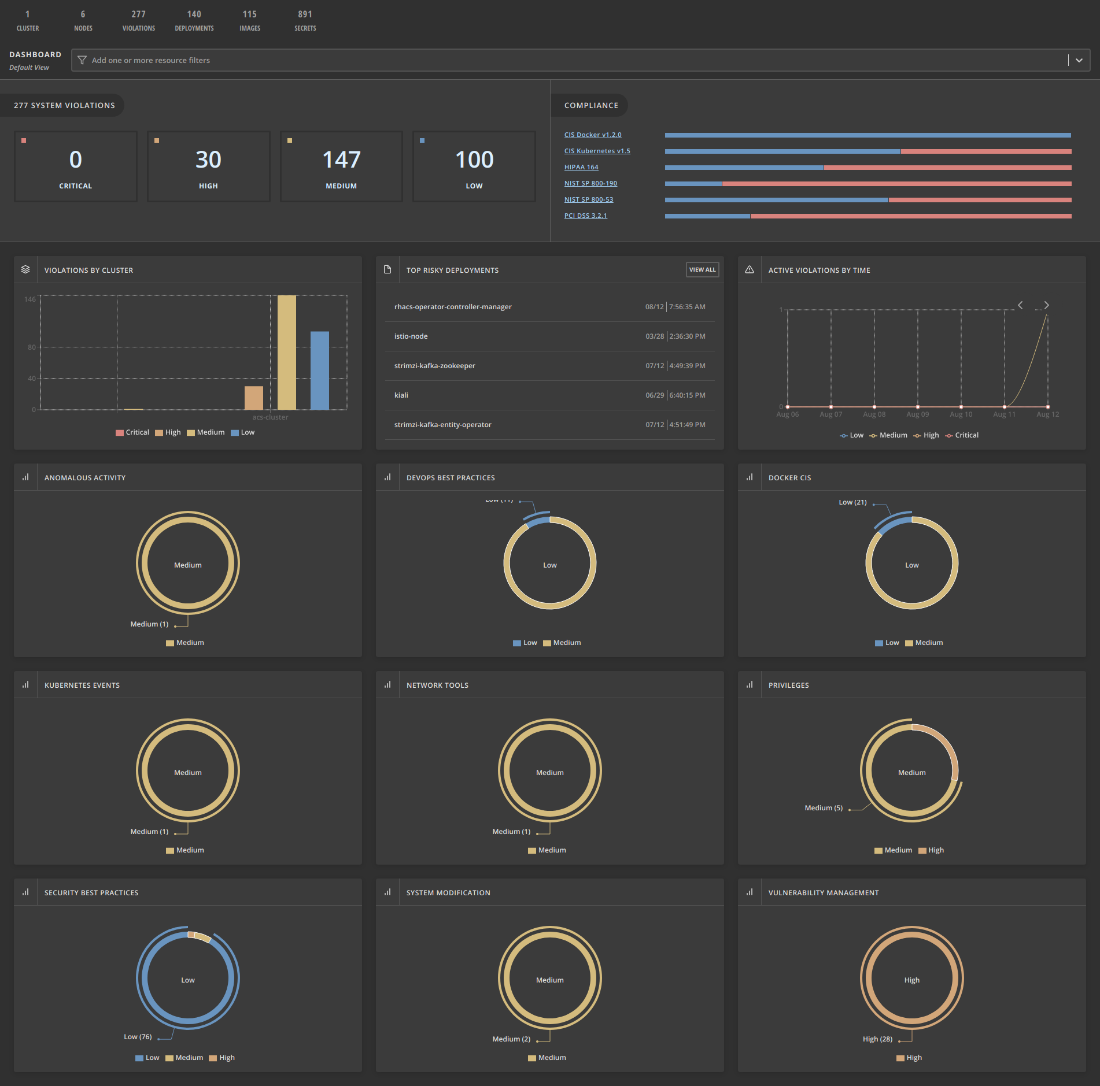Click the bar chart icon beside Docker CIS
1100x1086 pixels.
[750, 477]
